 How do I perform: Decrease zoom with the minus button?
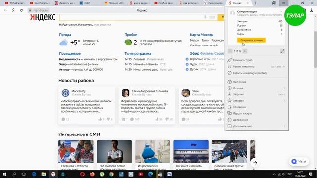(230, 51)
